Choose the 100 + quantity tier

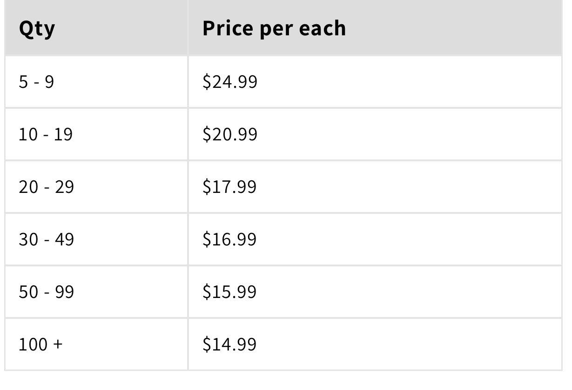coord(40,345)
